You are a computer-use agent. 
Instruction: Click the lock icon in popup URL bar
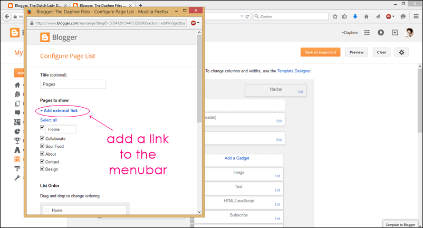(x=32, y=23)
